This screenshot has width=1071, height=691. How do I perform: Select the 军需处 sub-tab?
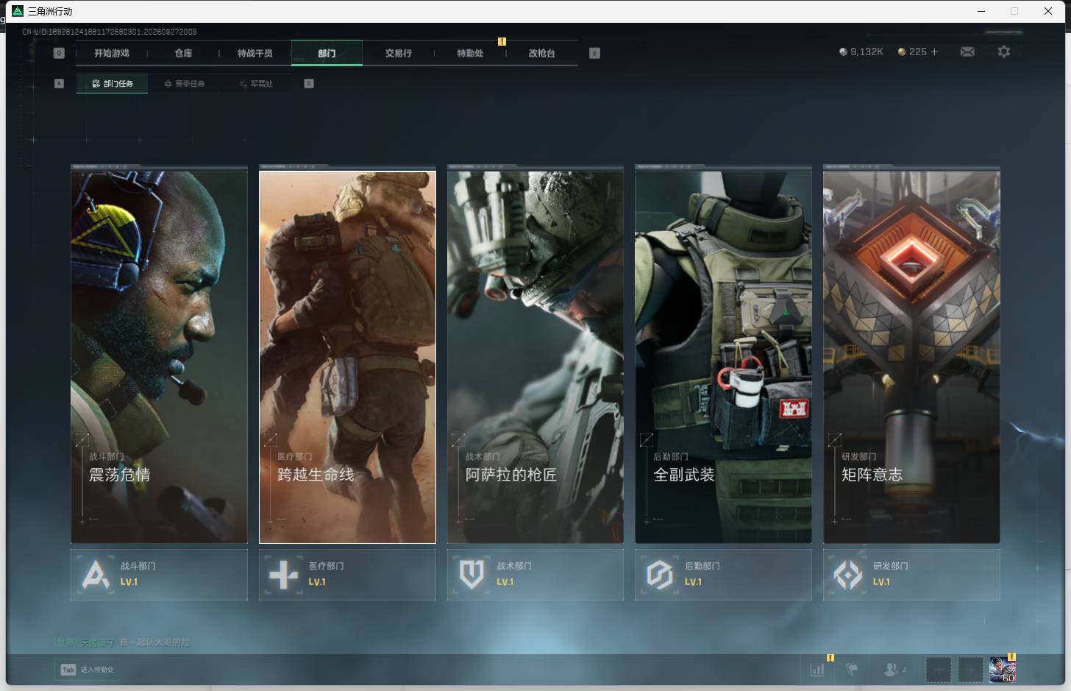[256, 84]
